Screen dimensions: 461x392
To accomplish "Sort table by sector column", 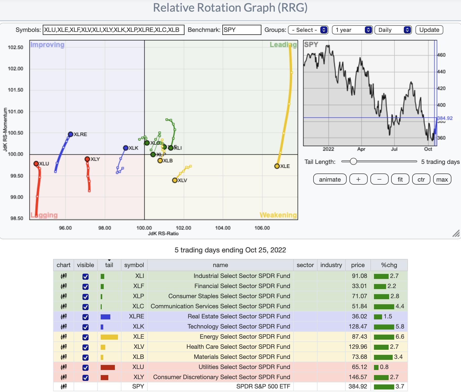I will [x=305, y=265].
